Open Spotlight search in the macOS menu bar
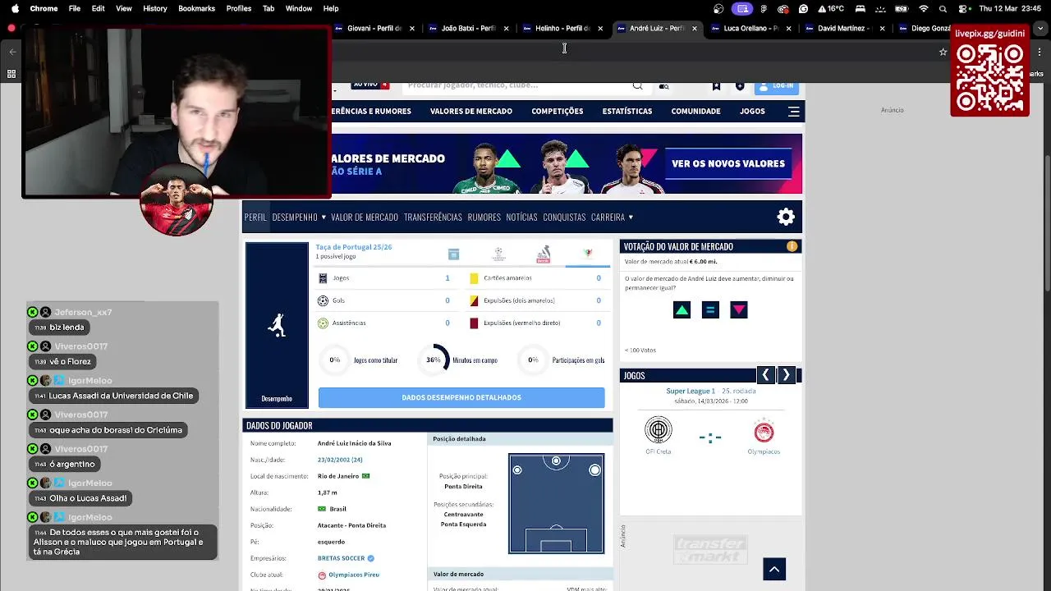Screen dimensions: 1051x591 [943, 8]
